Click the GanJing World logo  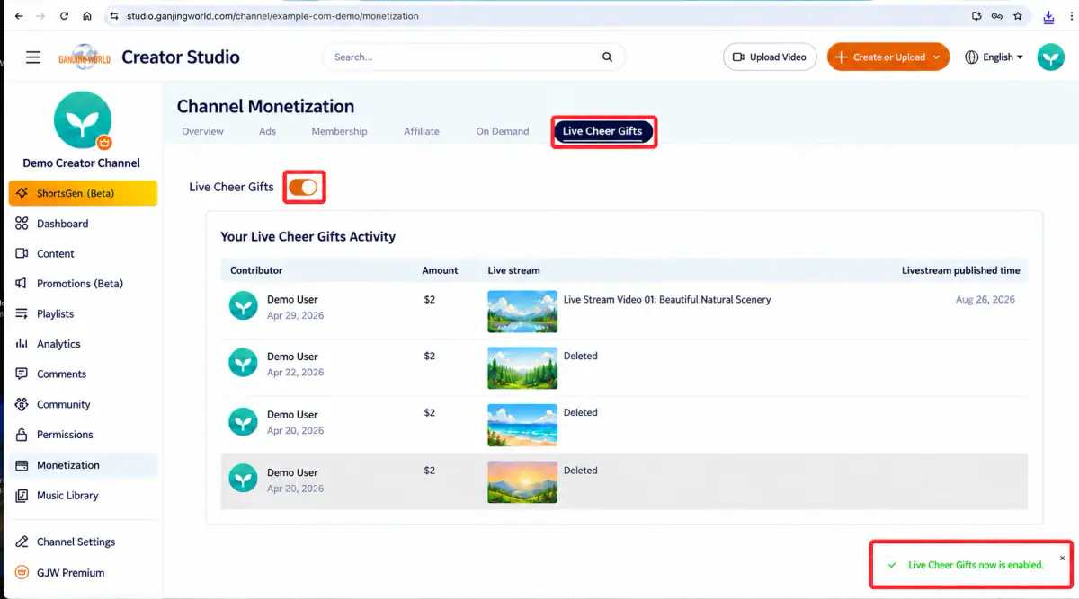tap(85, 57)
